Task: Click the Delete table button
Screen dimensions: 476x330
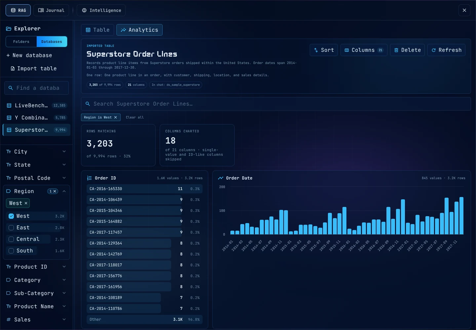Action: click(407, 50)
